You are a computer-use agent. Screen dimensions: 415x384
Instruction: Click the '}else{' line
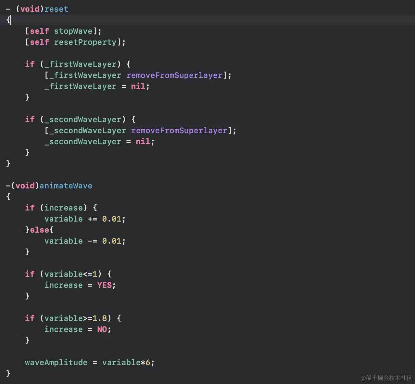40,230
